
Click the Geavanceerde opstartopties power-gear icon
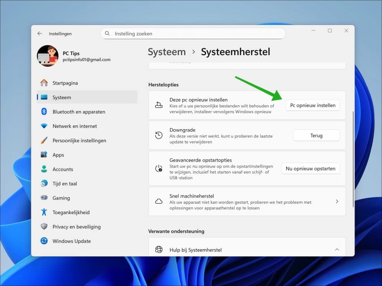[x=159, y=168]
